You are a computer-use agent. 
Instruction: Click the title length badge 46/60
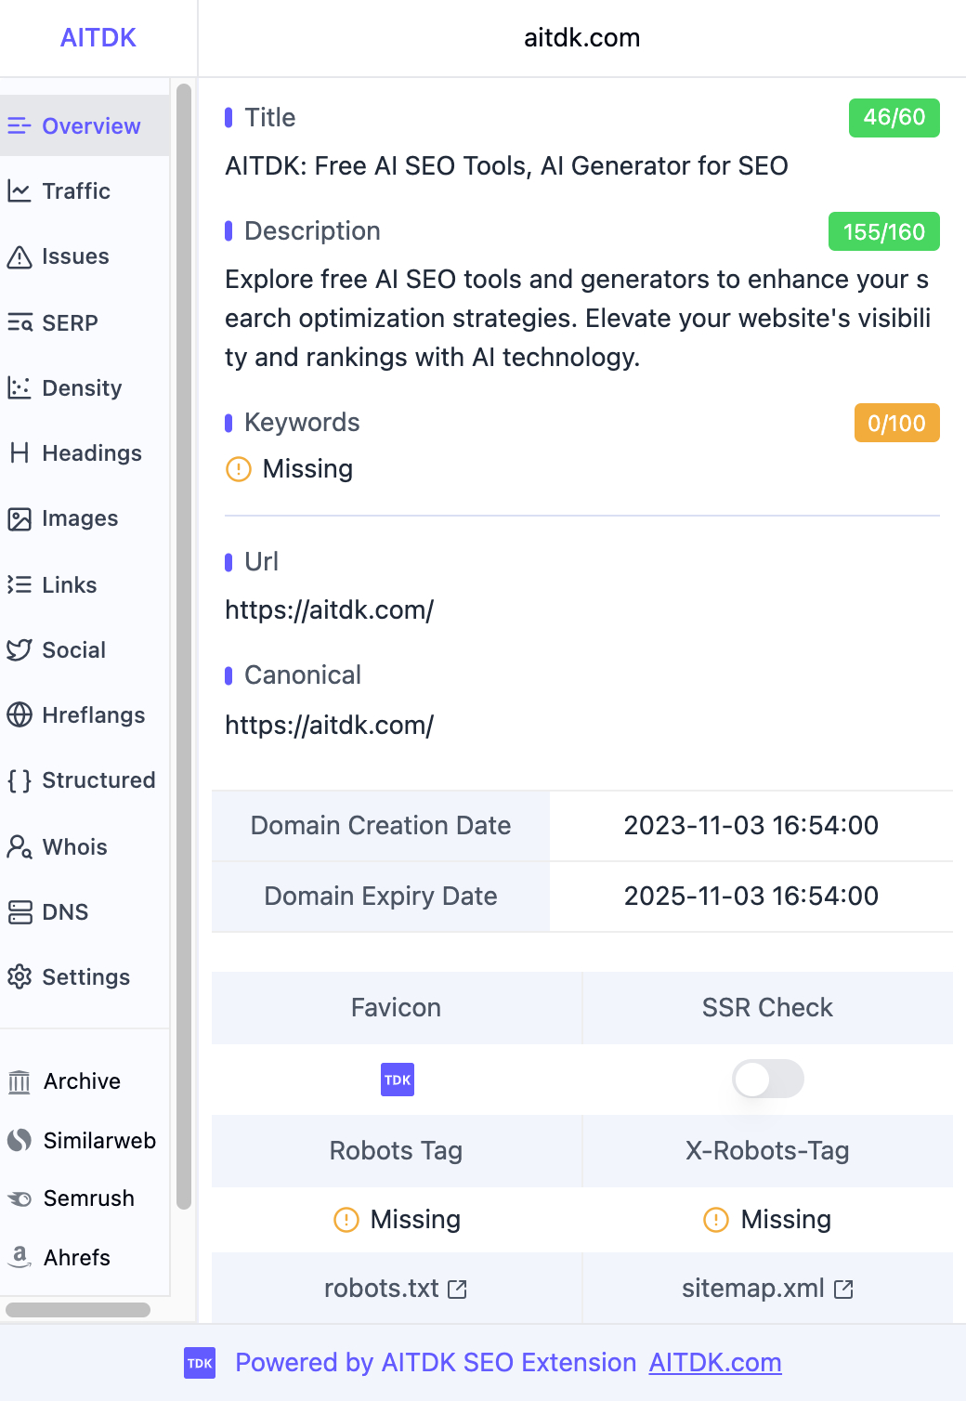tap(894, 118)
